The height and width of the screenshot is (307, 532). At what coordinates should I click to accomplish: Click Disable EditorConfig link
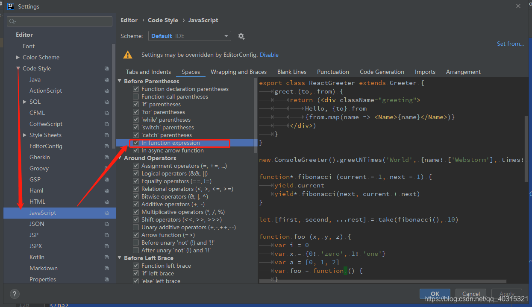[x=269, y=55]
